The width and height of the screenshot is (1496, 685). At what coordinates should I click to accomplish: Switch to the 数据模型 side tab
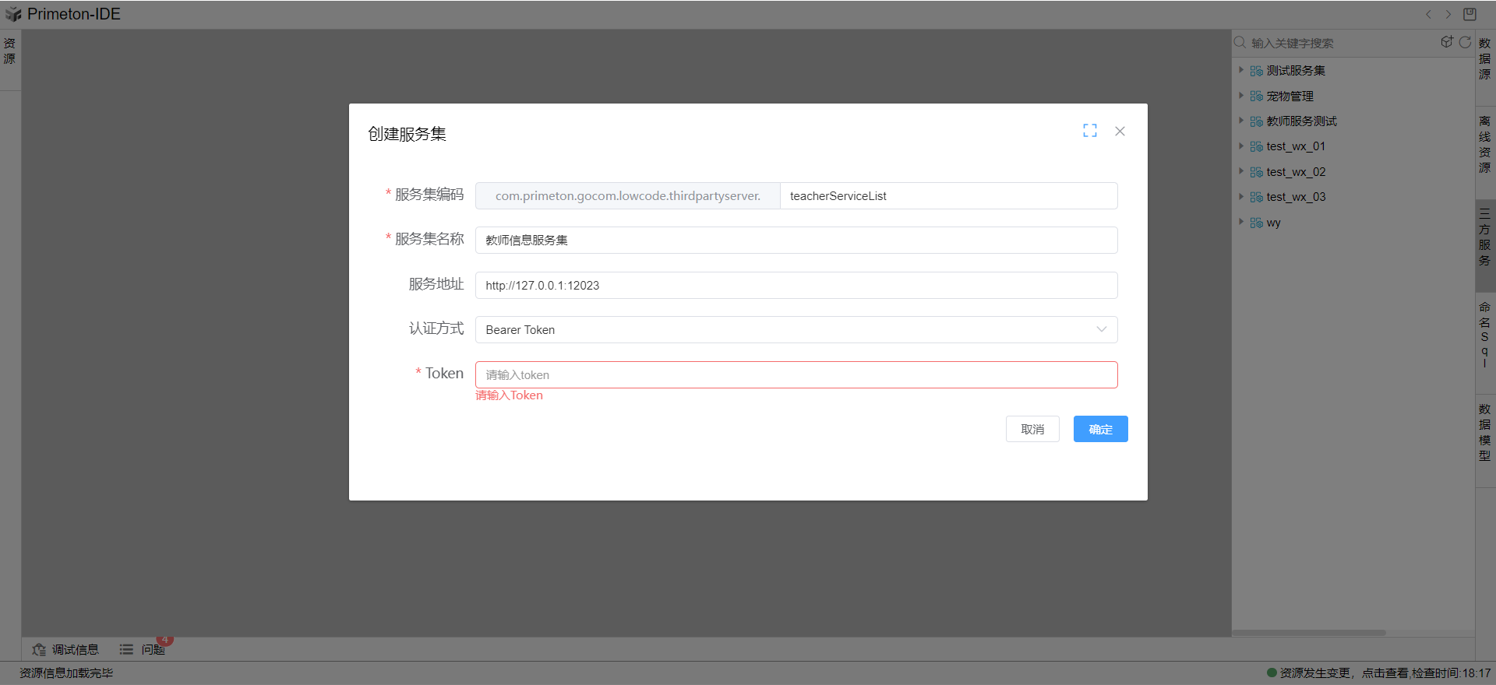[1484, 432]
